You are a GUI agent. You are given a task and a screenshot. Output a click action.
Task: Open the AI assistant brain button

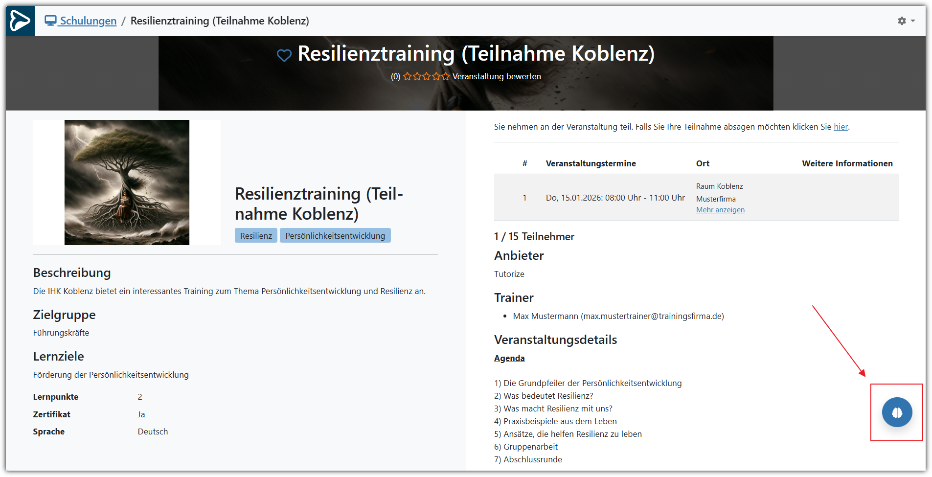(x=896, y=412)
